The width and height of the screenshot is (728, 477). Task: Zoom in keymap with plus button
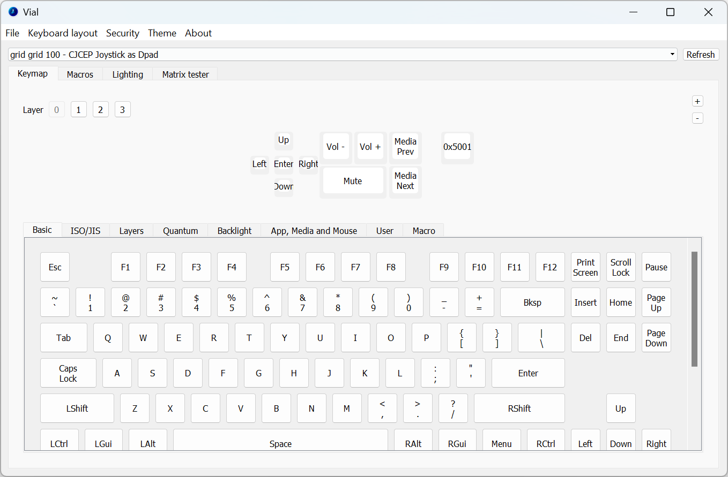(x=697, y=101)
